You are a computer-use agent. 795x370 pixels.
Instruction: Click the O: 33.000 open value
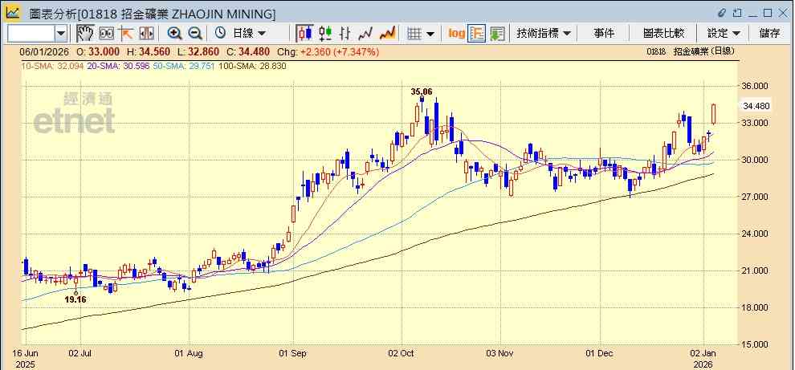[x=98, y=51]
